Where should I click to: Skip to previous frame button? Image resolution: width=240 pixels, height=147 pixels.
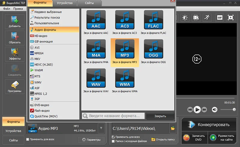click(x=190, y=109)
